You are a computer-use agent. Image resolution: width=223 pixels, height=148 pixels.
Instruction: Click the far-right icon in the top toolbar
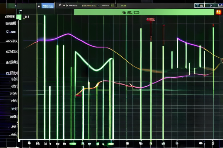[219, 6]
